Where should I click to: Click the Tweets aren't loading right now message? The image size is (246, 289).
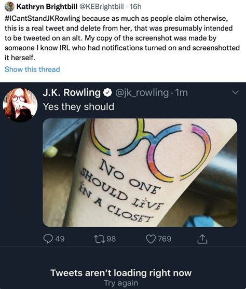point(121,273)
